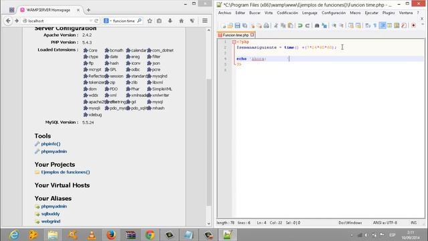Close the Funcion time.php tab
Viewport: 428px width, 241px height.
[x=252, y=35]
